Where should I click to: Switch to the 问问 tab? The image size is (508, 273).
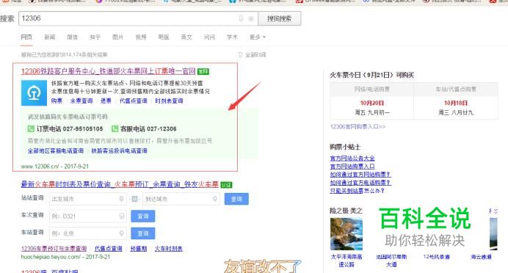pyautogui.click(x=209, y=37)
